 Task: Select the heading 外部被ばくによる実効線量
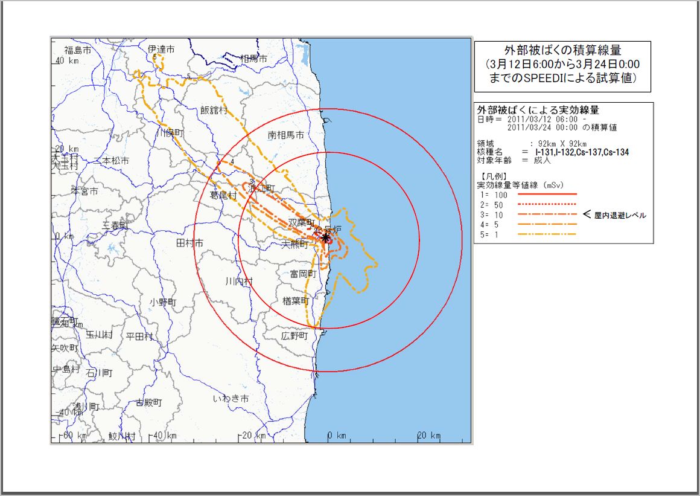point(538,110)
